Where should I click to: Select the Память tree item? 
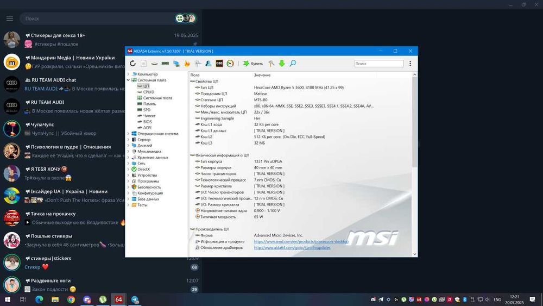pyautogui.click(x=150, y=104)
